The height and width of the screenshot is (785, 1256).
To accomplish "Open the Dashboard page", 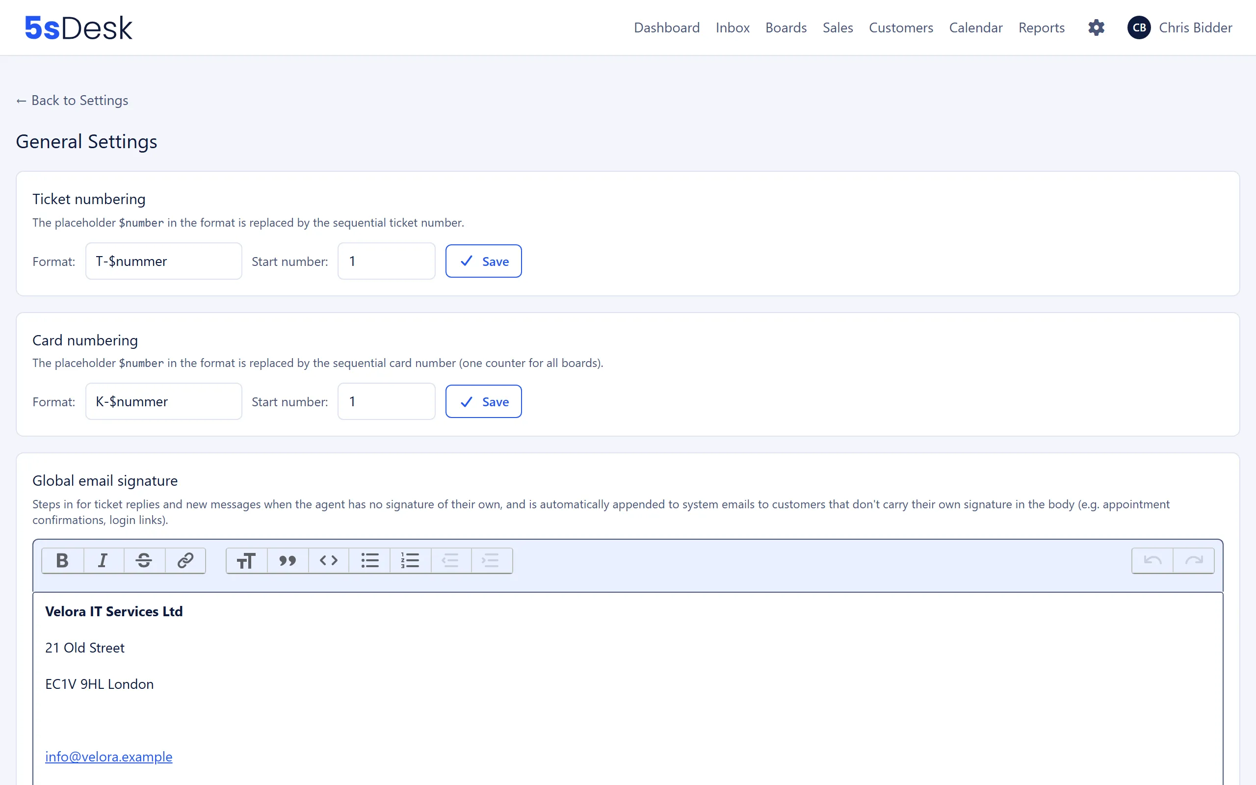I will point(666,27).
